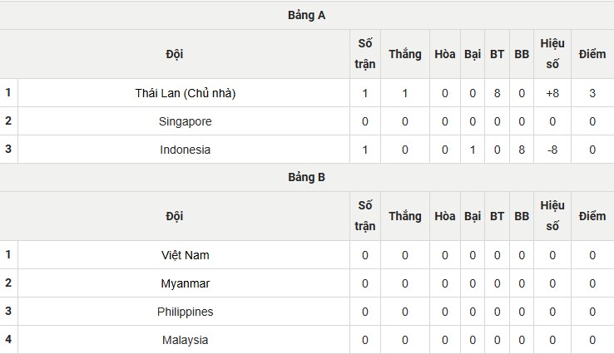Screen dimensions: 614x354
Task: Click the Bảng B table title
Action: pyautogui.click(x=306, y=177)
